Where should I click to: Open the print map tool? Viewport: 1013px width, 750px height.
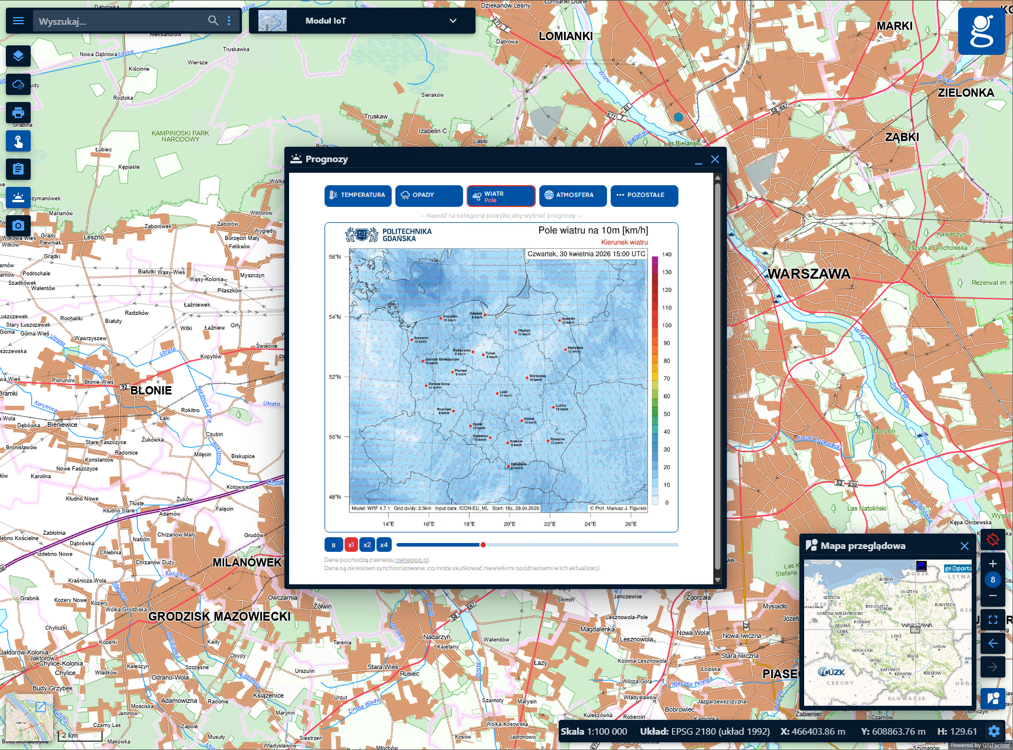coord(18,113)
